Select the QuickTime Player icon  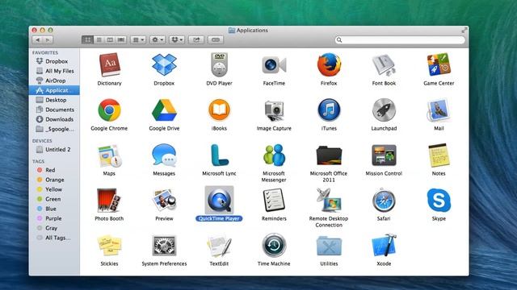pos(219,201)
